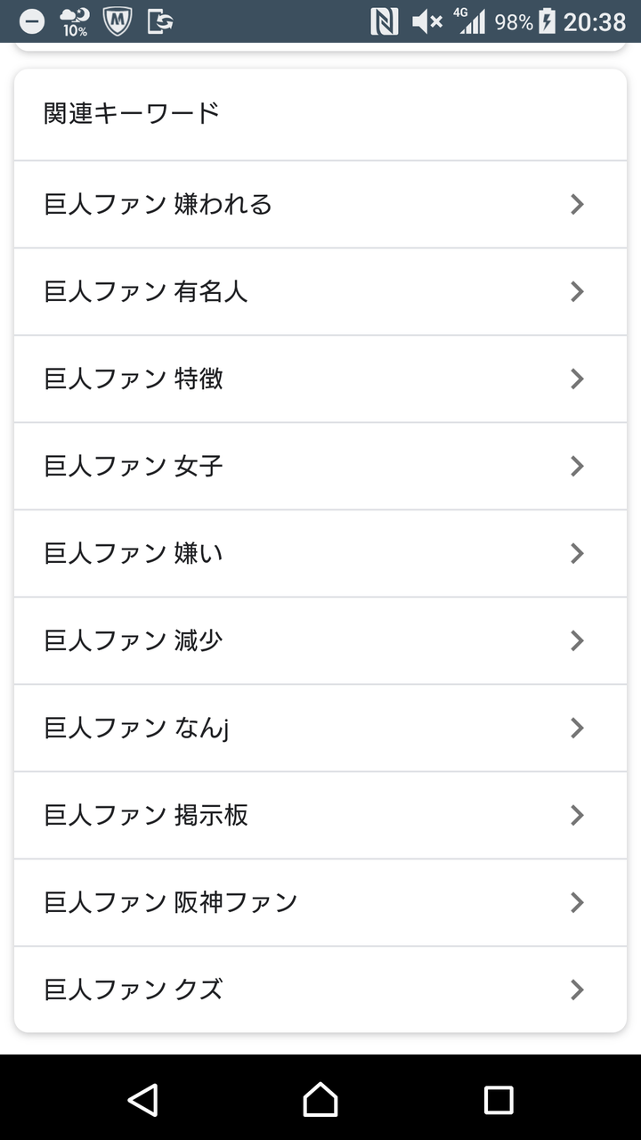Open the recent apps square button
This screenshot has height=1140, width=641.
[x=498, y=1099]
